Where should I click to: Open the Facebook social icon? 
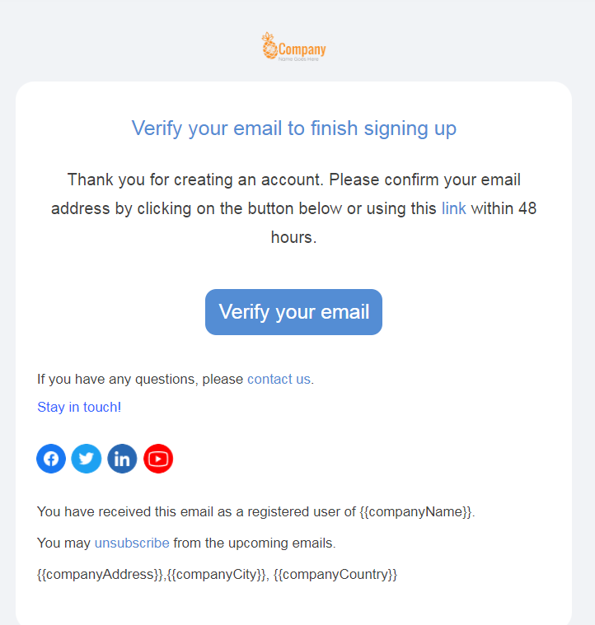[x=51, y=459]
